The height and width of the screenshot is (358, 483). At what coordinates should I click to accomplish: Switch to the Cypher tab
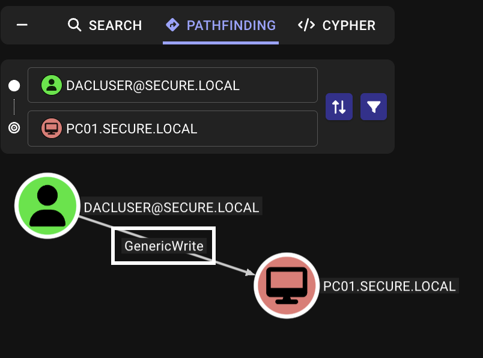pos(348,25)
